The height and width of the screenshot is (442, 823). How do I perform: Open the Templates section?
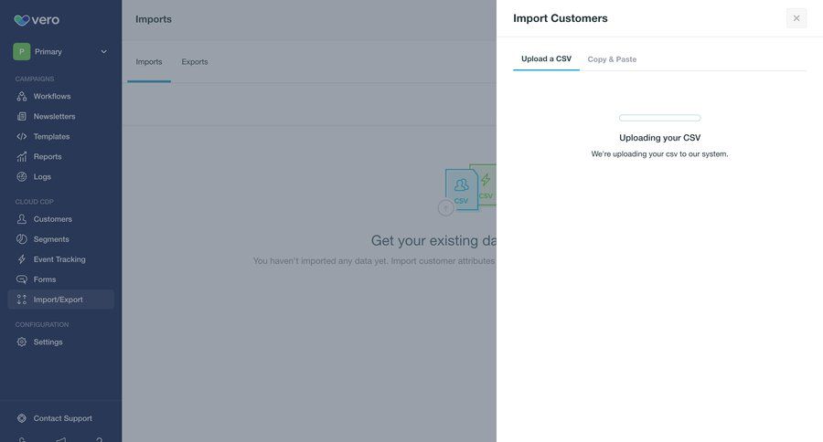pos(51,136)
